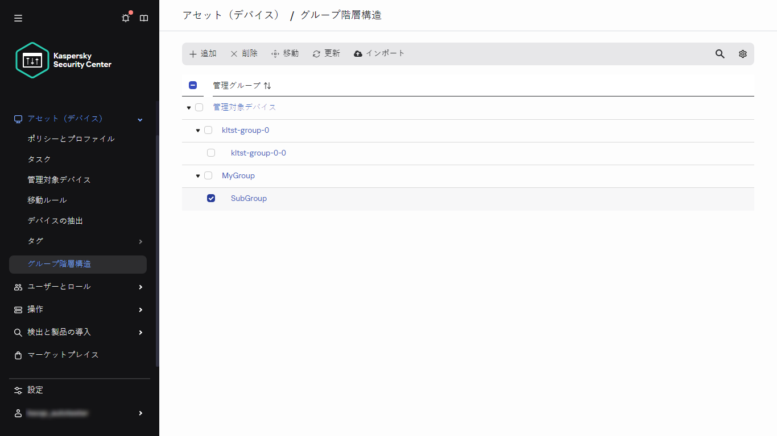Open the reference book icon in top bar

pyautogui.click(x=143, y=18)
